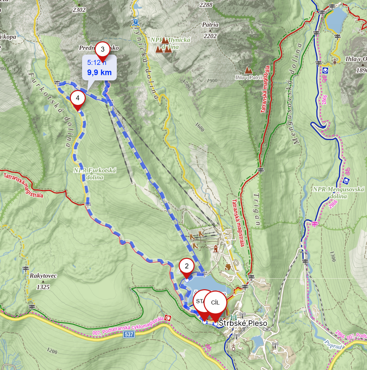Viewport: 367px width, 370px height.
Task: Click the Ihla v Patrii rock icon
Action: (248, 70)
